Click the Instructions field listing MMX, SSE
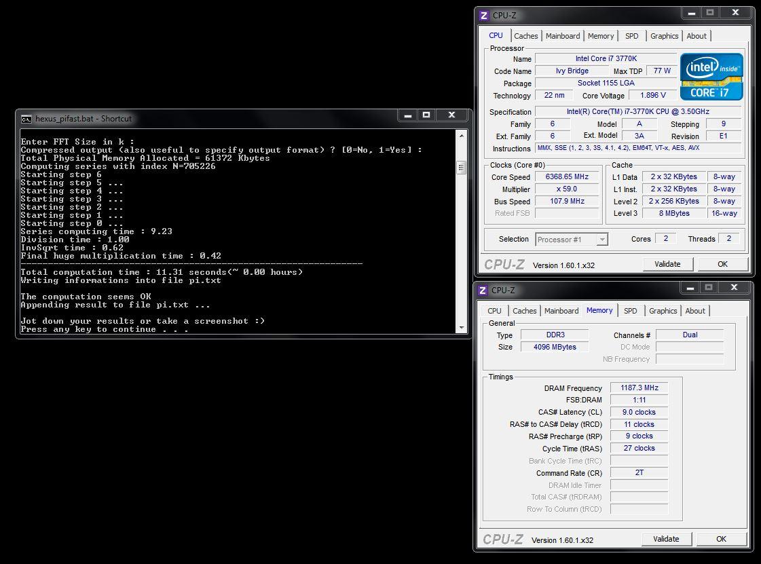 pyautogui.click(x=637, y=148)
